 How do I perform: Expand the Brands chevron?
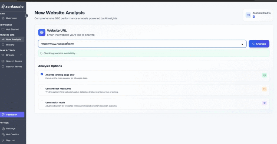point(21,55)
